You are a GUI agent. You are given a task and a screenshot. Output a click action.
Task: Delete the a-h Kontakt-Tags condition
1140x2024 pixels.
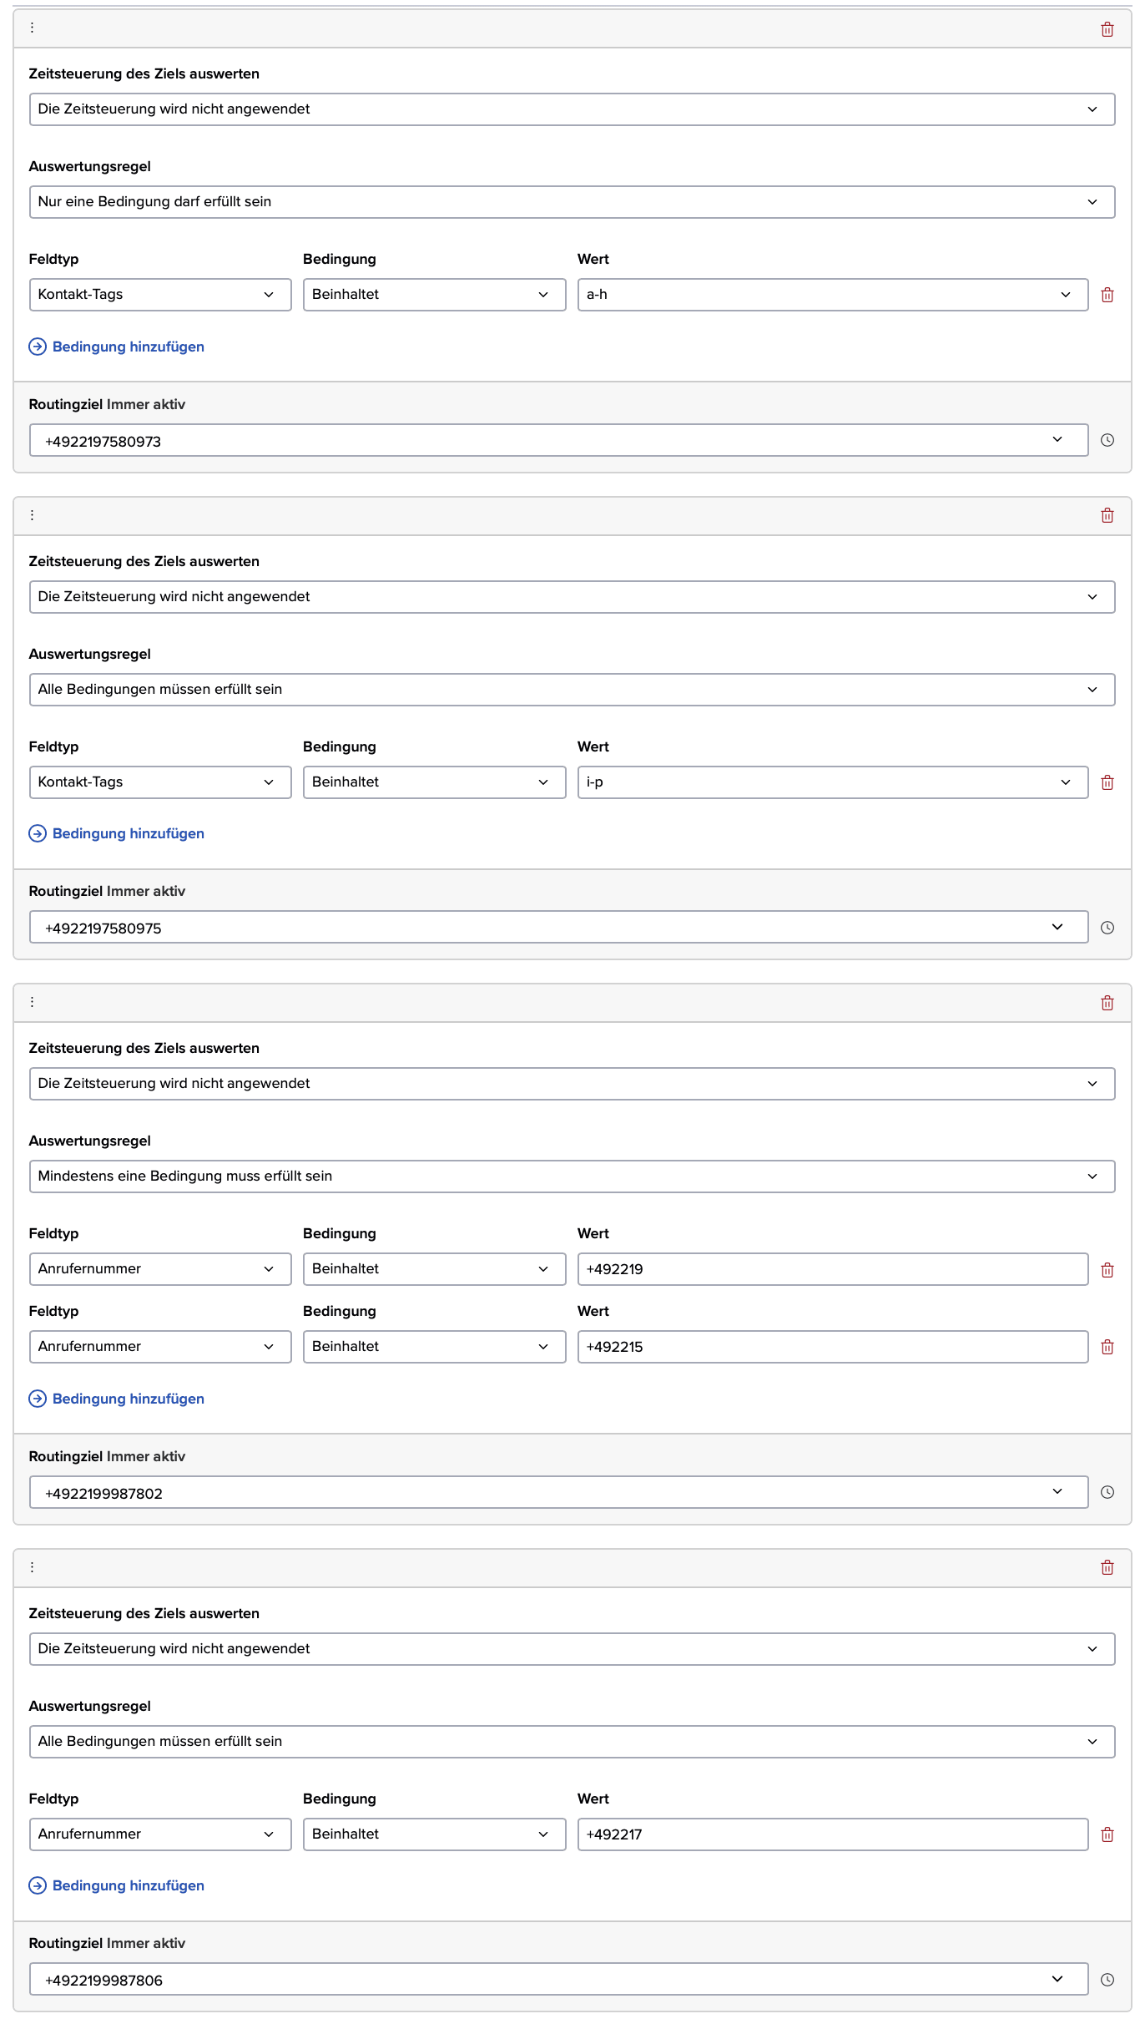(1107, 295)
